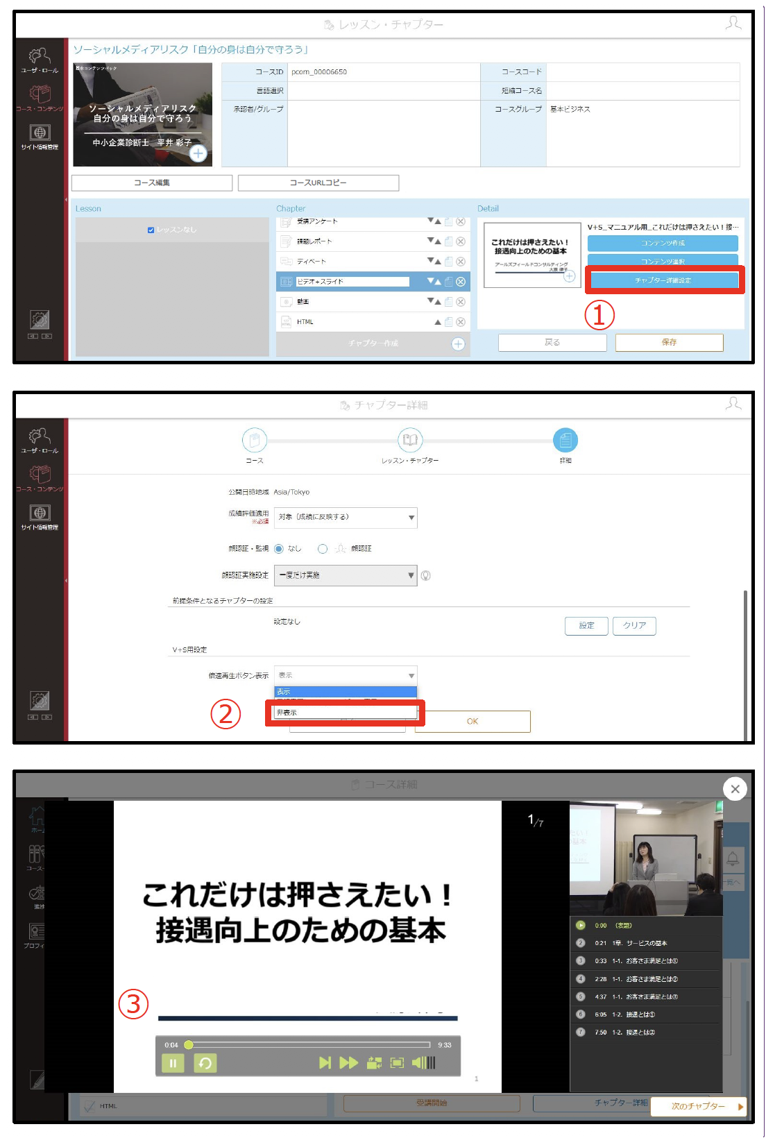The height and width of the screenshot is (1138, 766).
Task: Open サイト情報管理 in the チャプター詳細 screen sidebar
Action: pyautogui.click(x=40, y=517)
